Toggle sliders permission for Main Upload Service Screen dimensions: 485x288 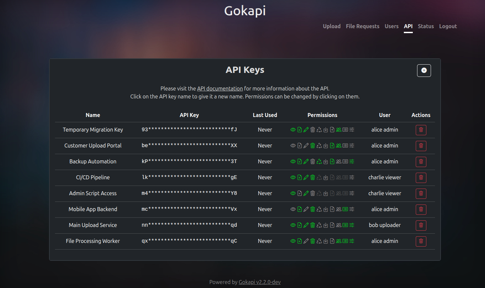[x=352, y=225]
